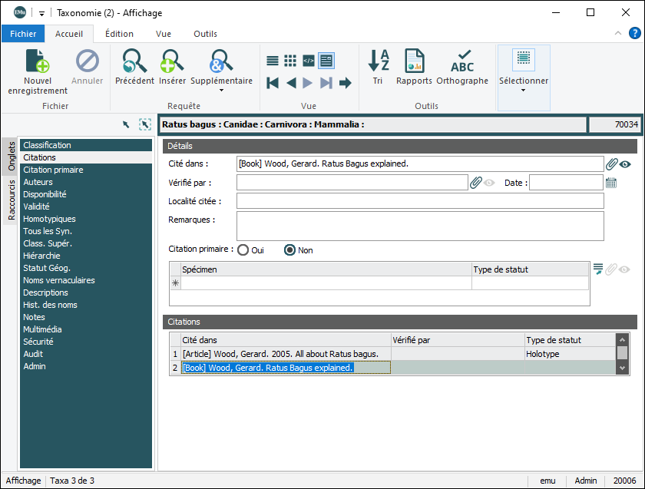Switch to the Édition ribbon tab
This screenshot has width=645, height=489.
pyautogui.click(x=119, y=34)
